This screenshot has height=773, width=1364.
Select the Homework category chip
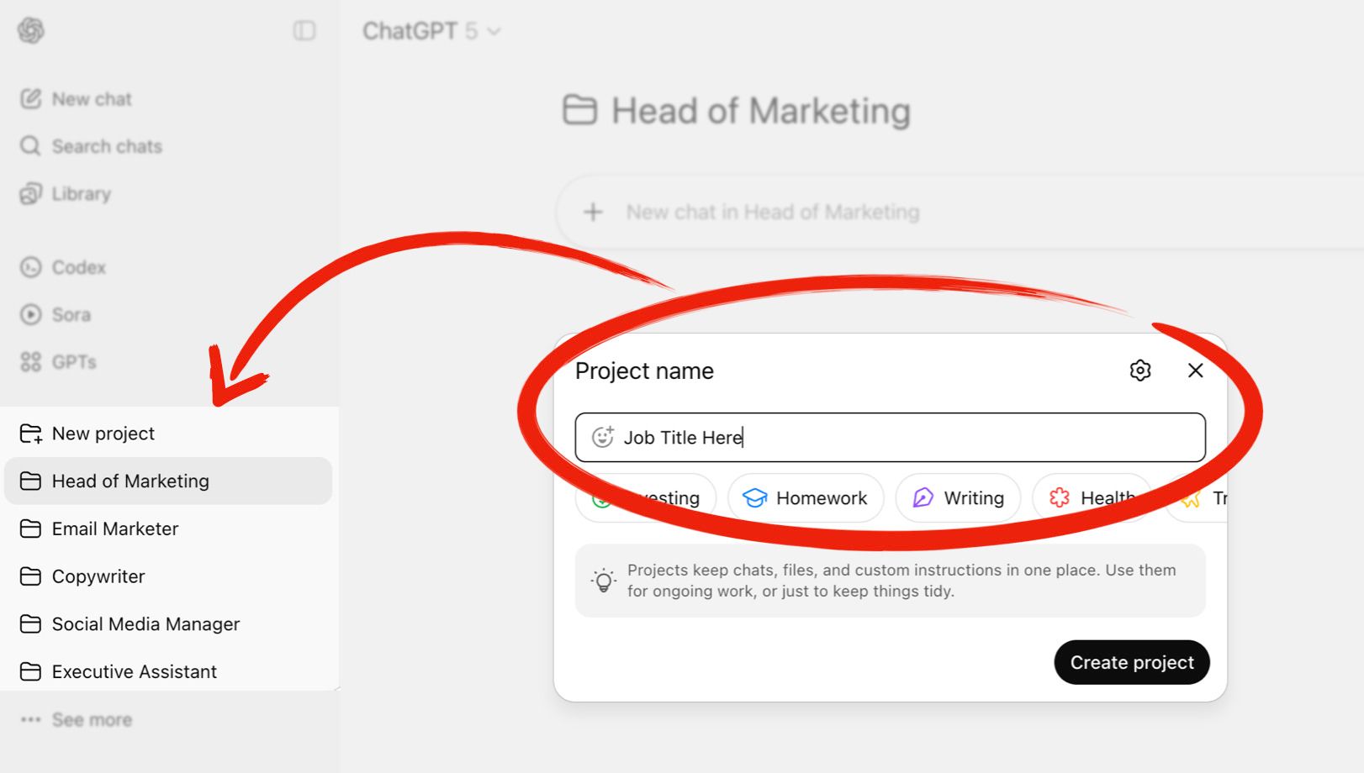[x=806, y=498]
